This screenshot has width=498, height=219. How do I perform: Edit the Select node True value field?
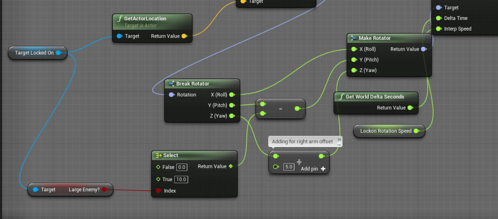click(x=182, y=179)
